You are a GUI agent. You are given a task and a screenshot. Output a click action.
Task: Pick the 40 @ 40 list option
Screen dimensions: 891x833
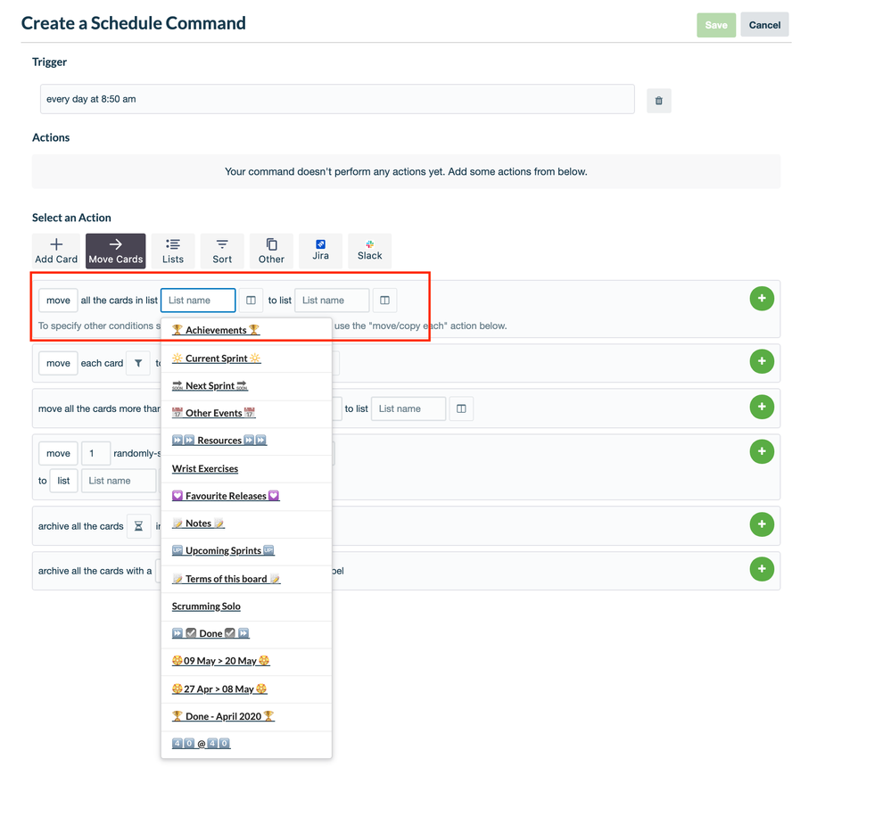pyautogui.click(x=247, y=744)
